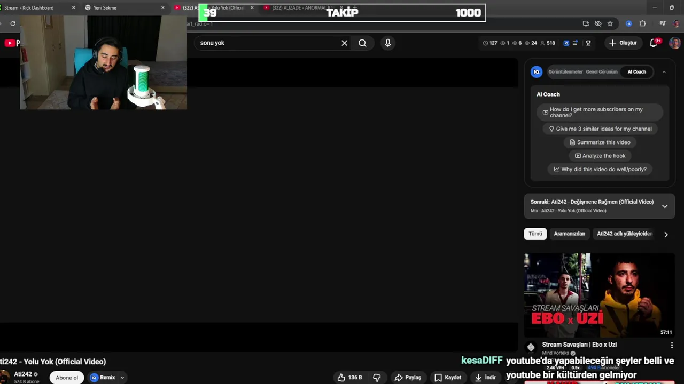Close the Yeni Sekme browser tab
684x384 pixels.
point(162,8)
